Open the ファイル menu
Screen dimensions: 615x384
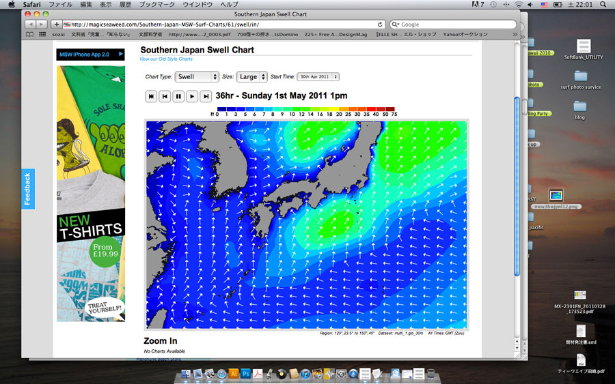pos(60,4)
